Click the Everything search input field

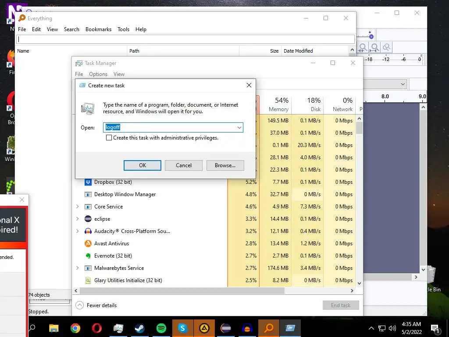(185, 39)
